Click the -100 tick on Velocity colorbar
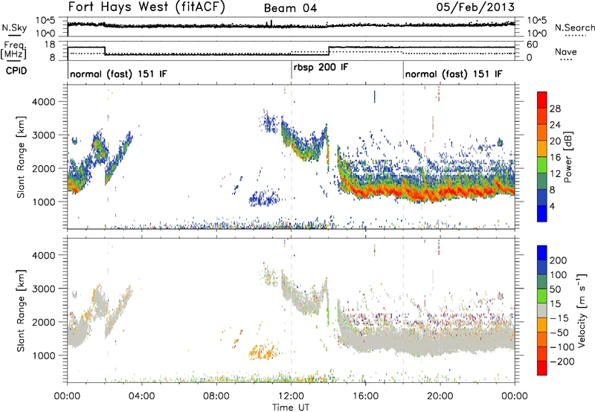Viewport: 595px width, 412px height. [562, 347]
